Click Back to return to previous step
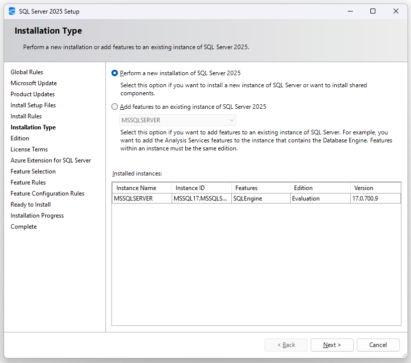 [286, 344]
